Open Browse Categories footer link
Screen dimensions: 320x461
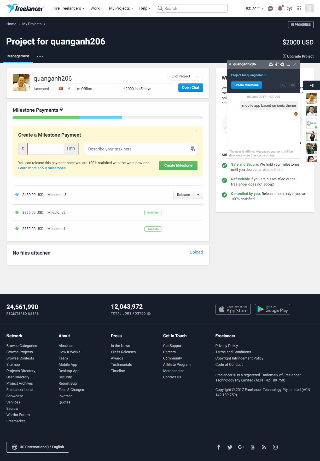click(x=22, y=346)
